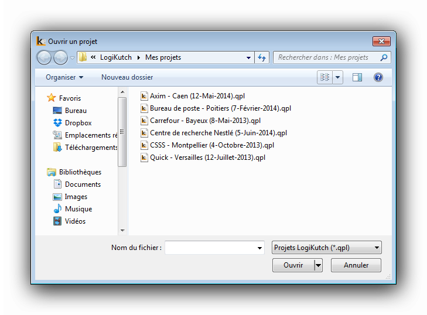Image resolution: width=427 pixels, height=315 pixels.
Task: Click the Emplacements récents icon
Action: point(57,135)
